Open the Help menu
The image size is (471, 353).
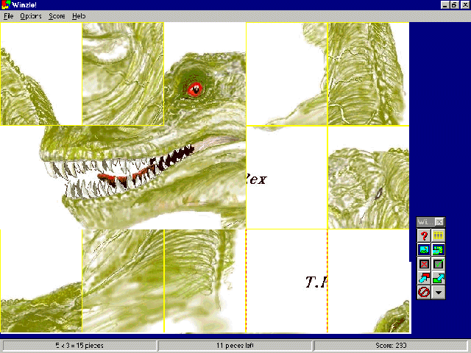[x=79, y=16]
